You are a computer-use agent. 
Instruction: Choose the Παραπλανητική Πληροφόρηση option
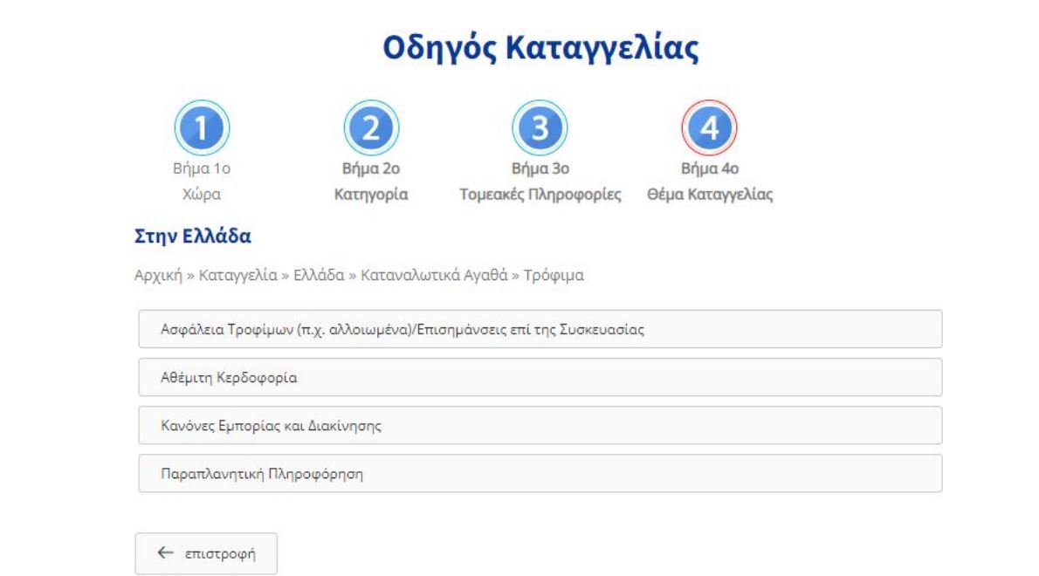[x=540, y=473]
